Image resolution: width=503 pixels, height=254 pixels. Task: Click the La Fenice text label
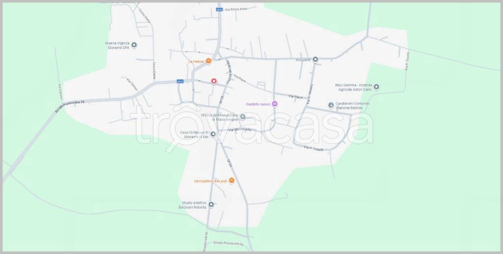click(196, 62)
